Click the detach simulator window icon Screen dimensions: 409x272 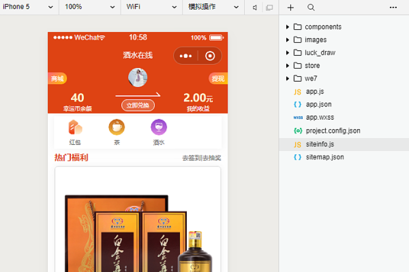(x=269, y=8)
